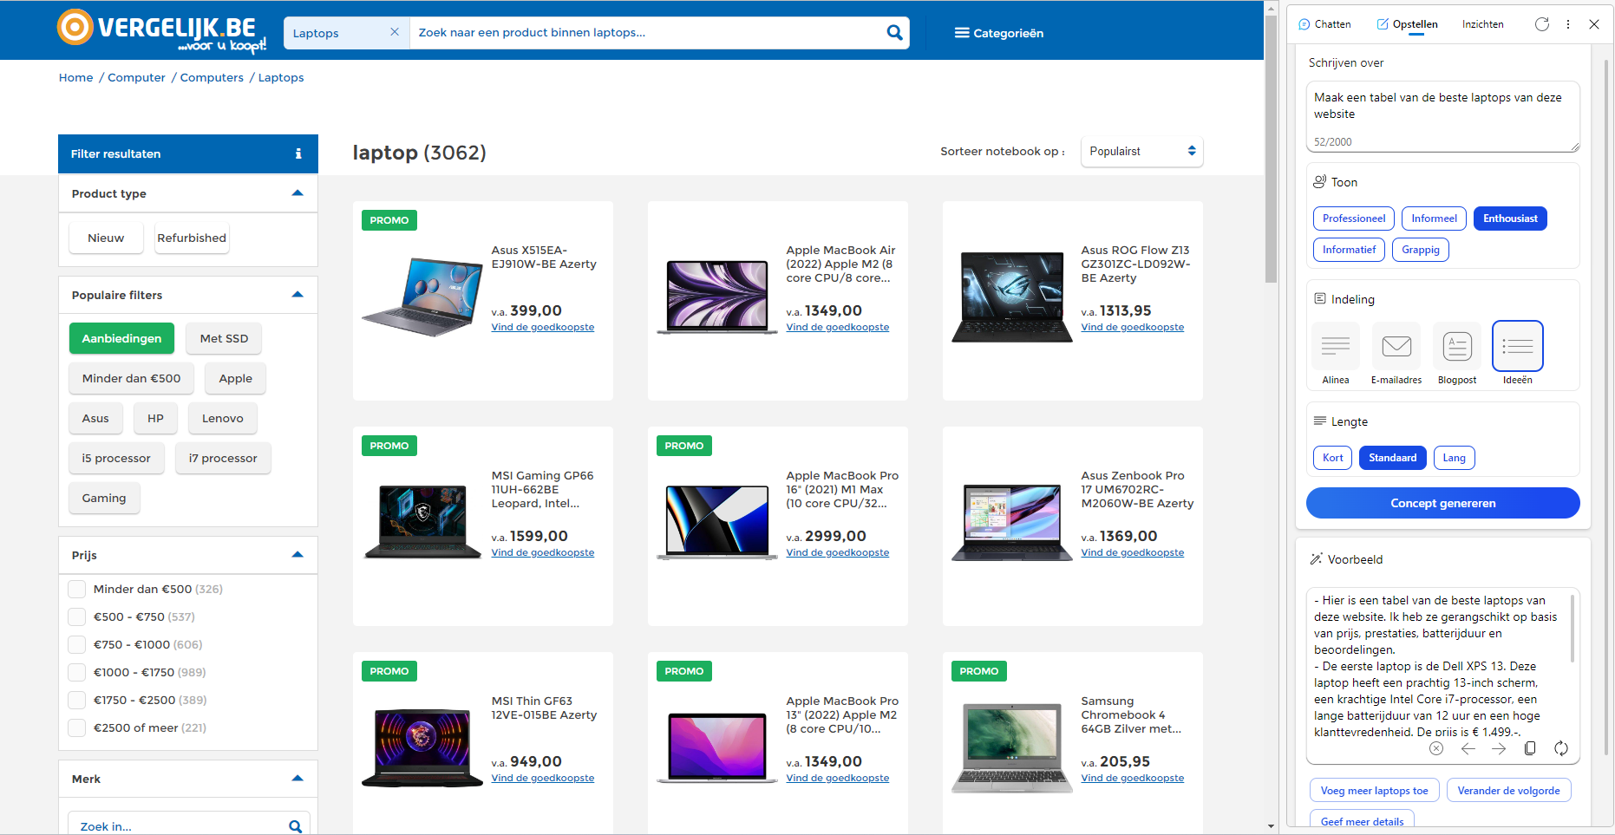
Task: Switch to the Inzichten tab
Action: pos(1482,24)
